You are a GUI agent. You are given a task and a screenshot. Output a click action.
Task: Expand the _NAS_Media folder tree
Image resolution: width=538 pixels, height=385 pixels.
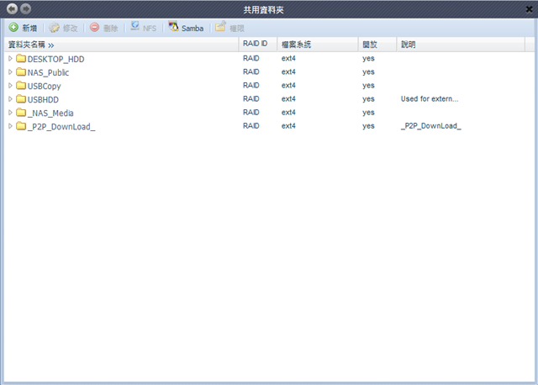pos(10,113)
